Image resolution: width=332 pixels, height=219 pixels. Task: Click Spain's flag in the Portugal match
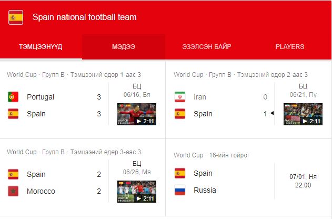coord(14,114)
